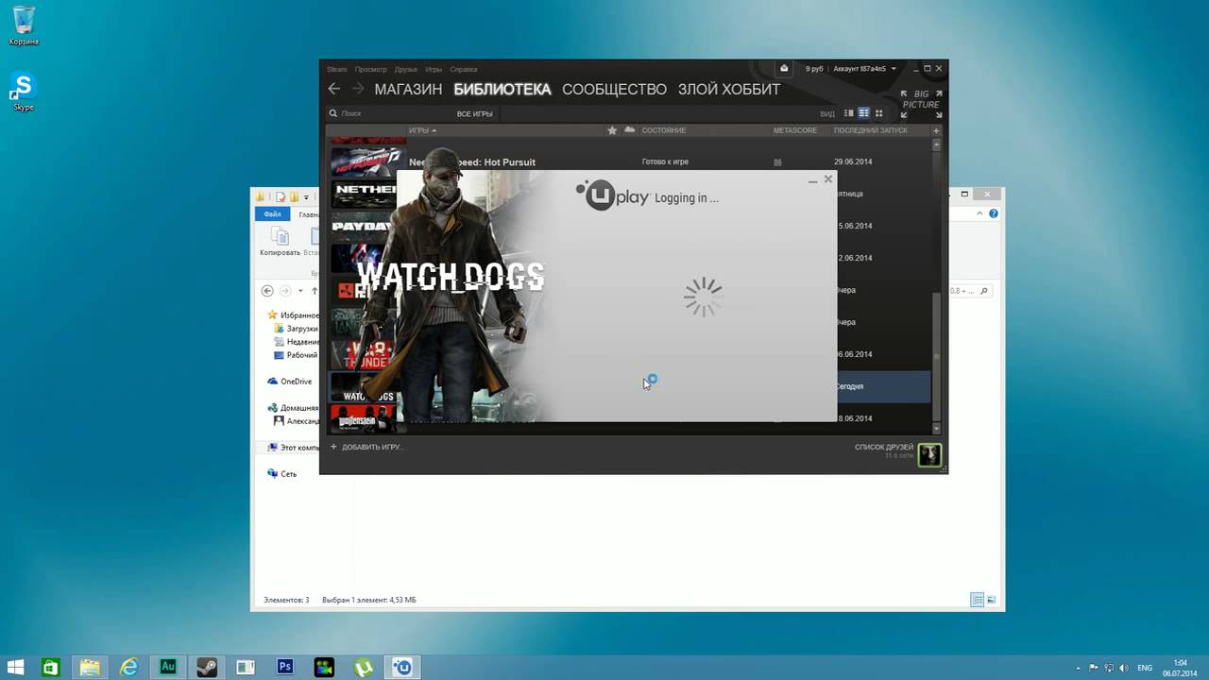Go to the БИБЛИОТЕКА tab
Screen dimensions: 1209x680
(x=502, y=89)
